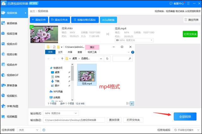Open the 输出格式 MP4 dropdown
This screenshot has width=202, height=134.
[x=61, y=113]
